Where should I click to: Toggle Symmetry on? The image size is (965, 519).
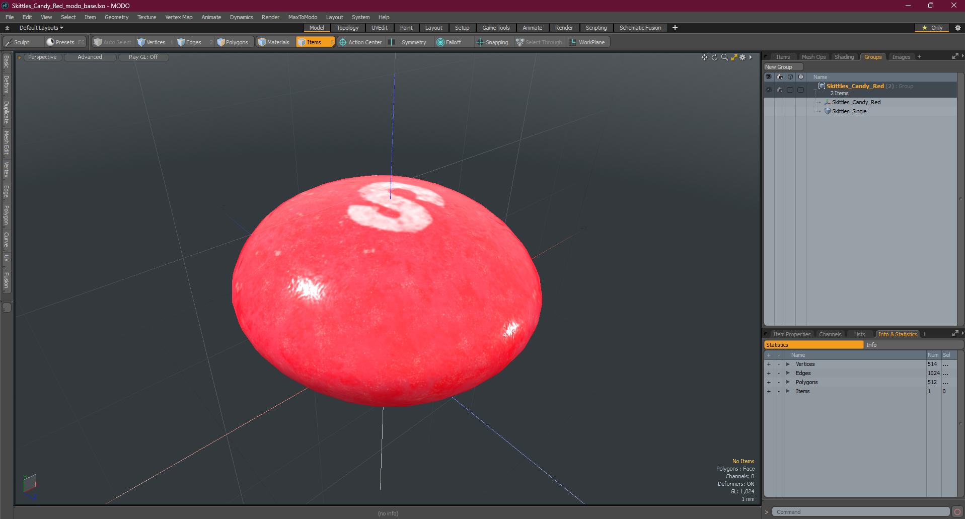tap(409, 42)
